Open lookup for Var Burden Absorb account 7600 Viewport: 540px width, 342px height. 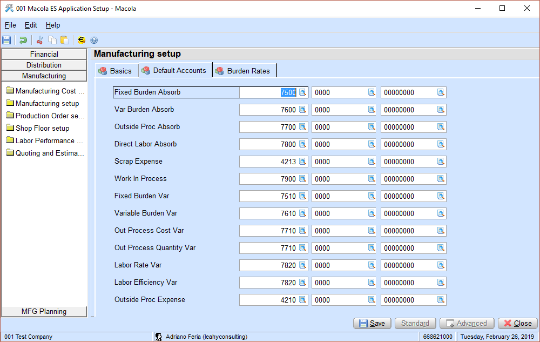302,110
